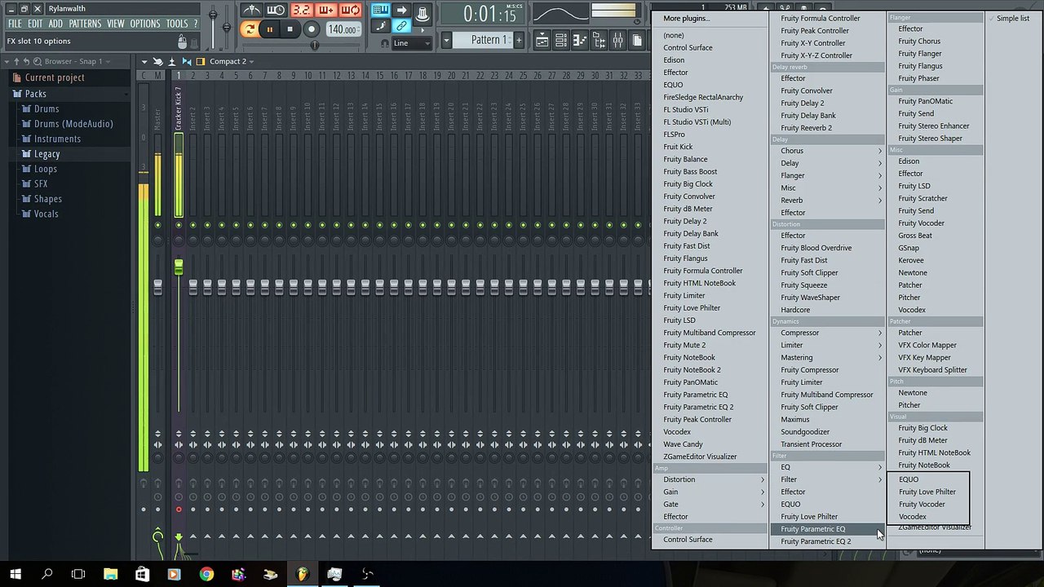
Task: Select Wave Candy plugin
Action: point(683,444)
